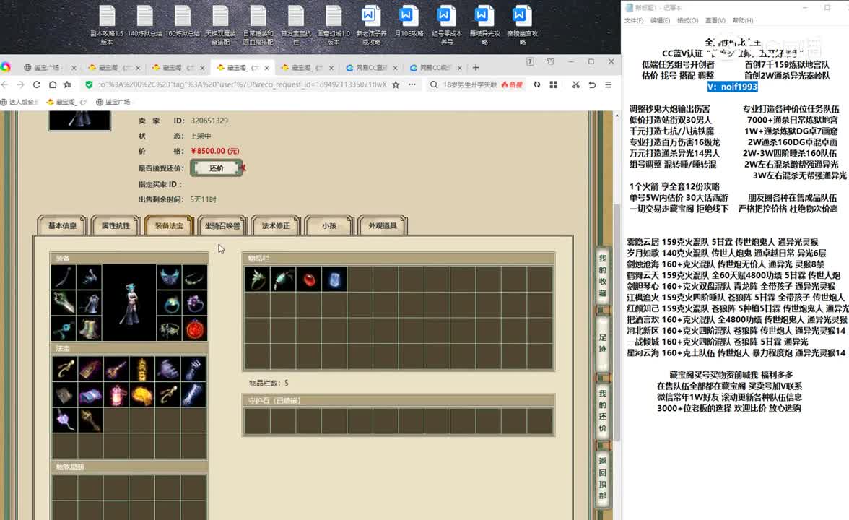The height and width of the screenshot is (520, 849).
Task: Click the purple flower ring equipment icon
Action: pyautogui.click(x=195, y=303)
